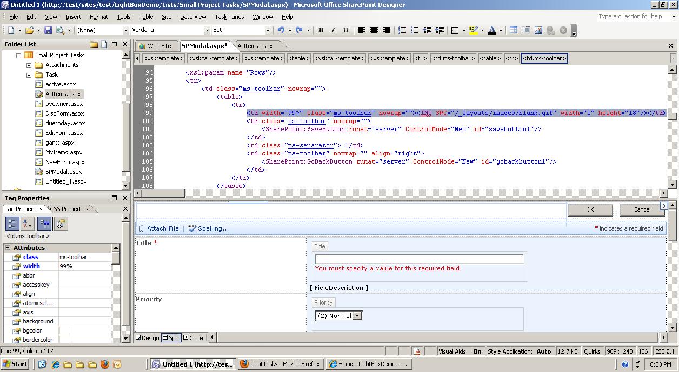Click the Open folder toolbar icon
The height and width of the screenshot is (372, 679).
pyautogui.click(x=30, y=30)
